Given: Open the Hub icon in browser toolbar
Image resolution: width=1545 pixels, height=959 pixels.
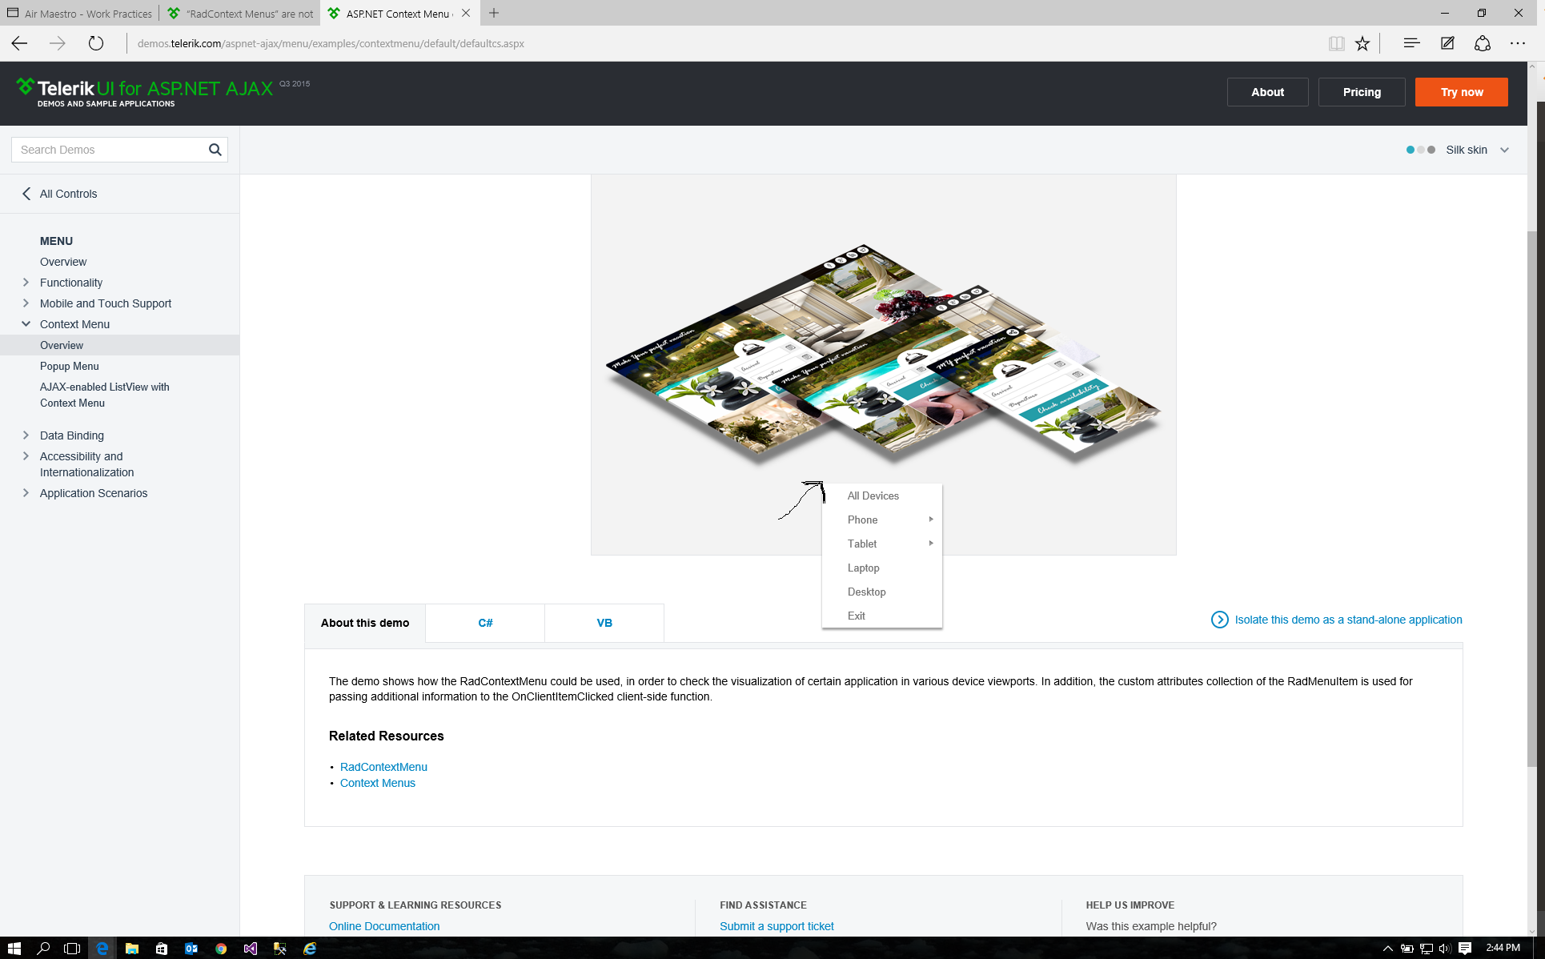Looking at the screenshot, I should (x=1411, y=43).
